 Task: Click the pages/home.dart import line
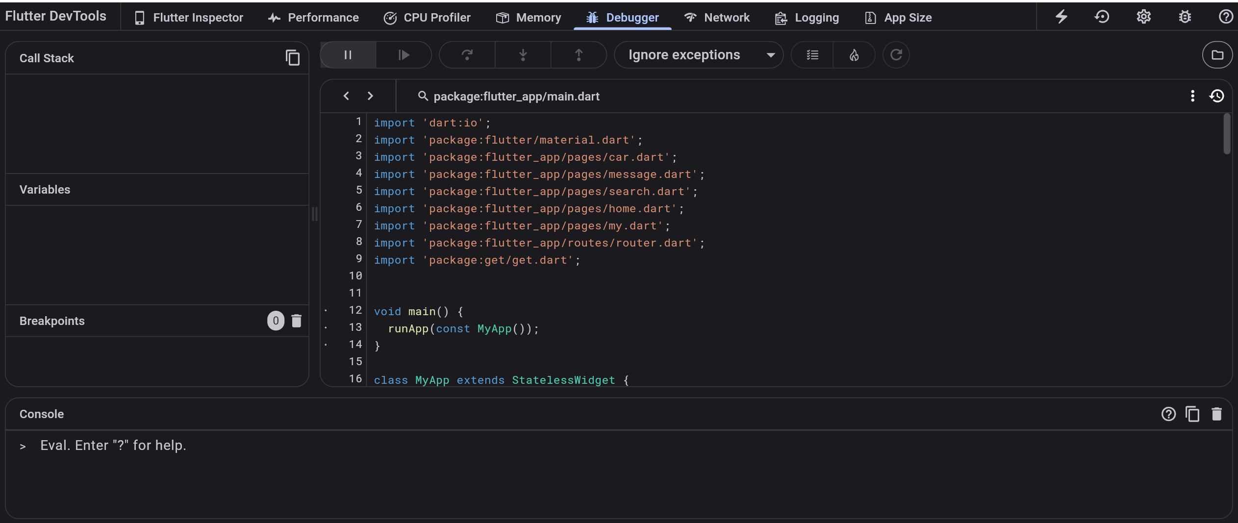pos(529,208)
